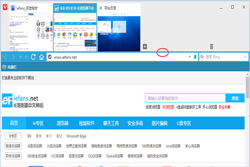Go back using the back arrow

[5, 57]
